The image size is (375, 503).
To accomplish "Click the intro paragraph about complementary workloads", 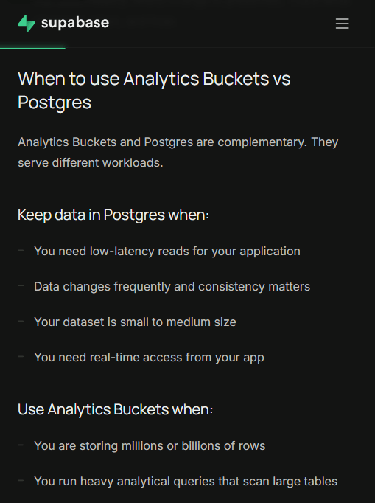I will 178,153.
